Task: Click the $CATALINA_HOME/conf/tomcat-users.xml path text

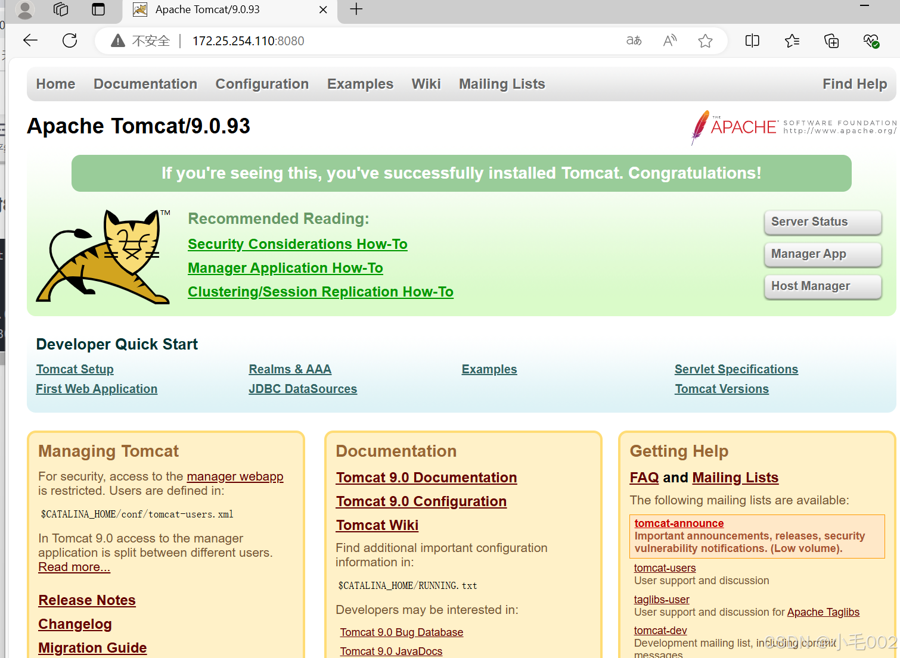Action: coord(136,514)
